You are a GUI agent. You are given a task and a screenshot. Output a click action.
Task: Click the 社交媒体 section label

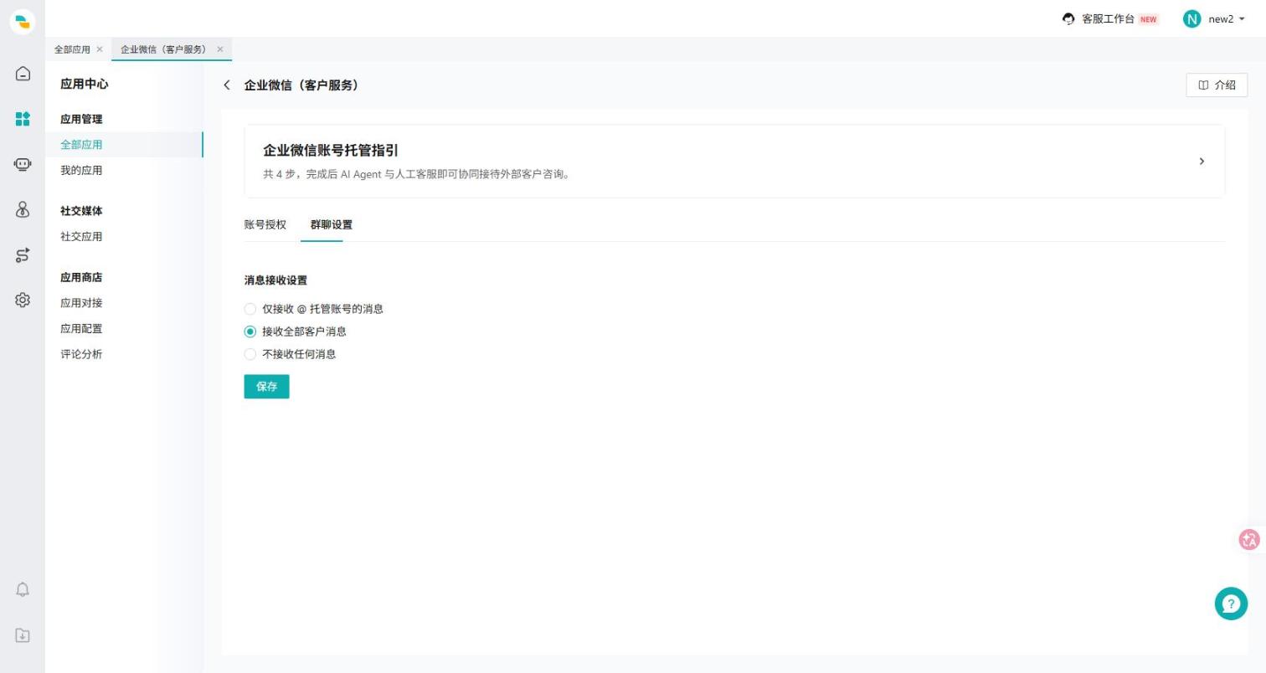(x=81, y=211)
